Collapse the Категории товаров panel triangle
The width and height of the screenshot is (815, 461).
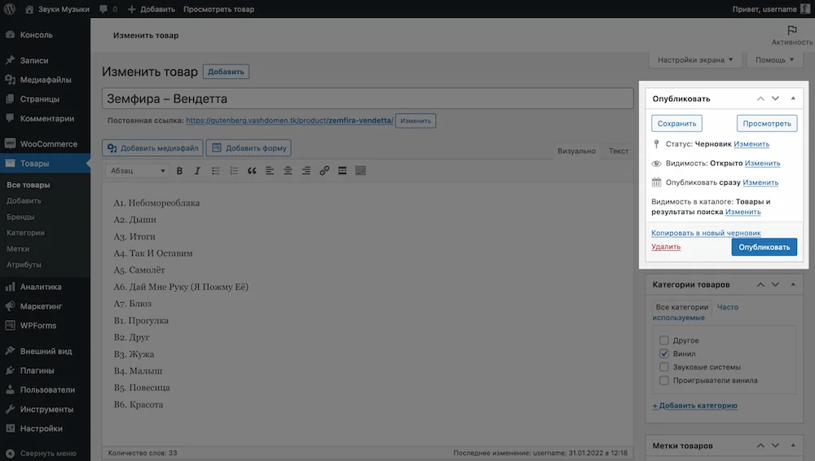(793, 284)
